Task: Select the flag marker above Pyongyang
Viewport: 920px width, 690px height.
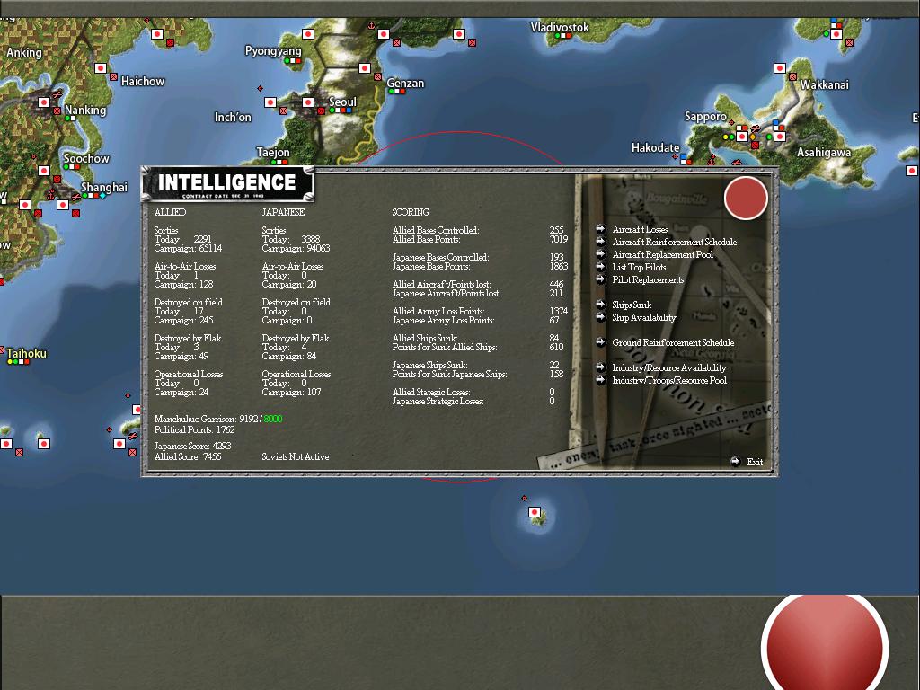Action: pyautogui.click(x=308, y=35)
